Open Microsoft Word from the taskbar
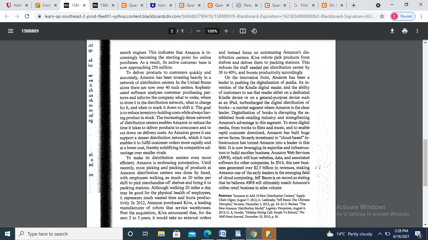This screenshot has height=240, width=428. tap(223, 233)
